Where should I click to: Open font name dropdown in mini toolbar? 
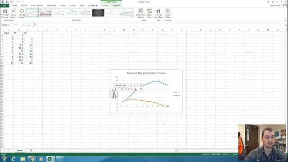pos(122,85)
